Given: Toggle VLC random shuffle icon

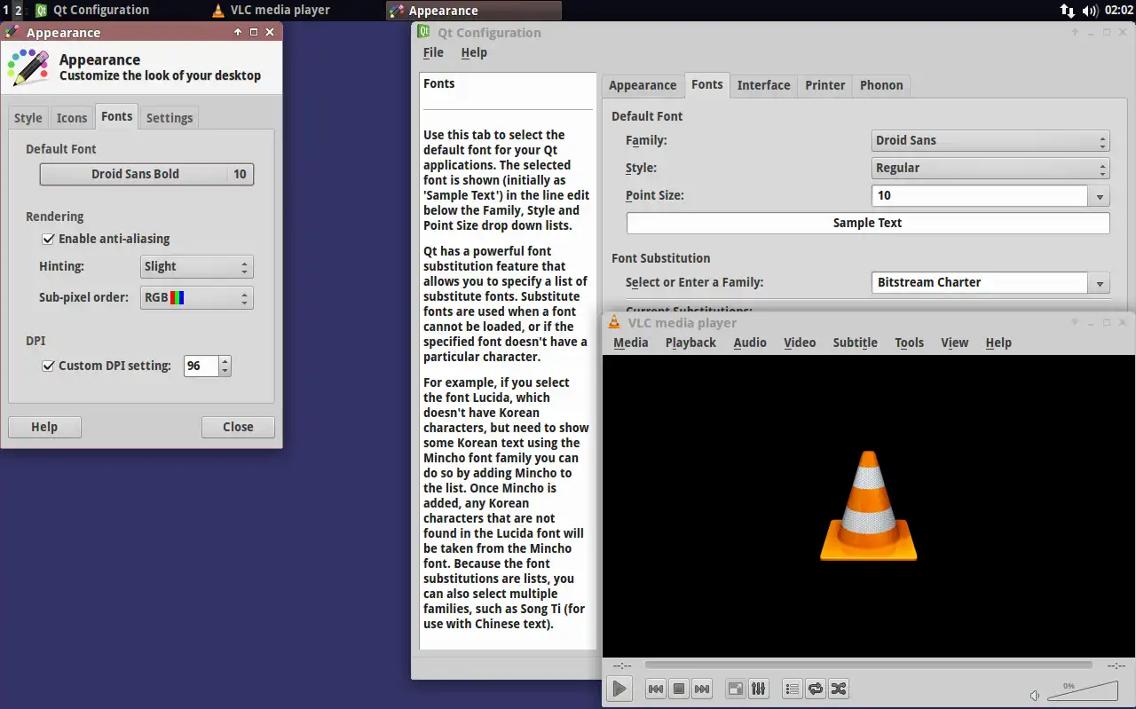Looking at the screenshot, I should pos(839,689).
